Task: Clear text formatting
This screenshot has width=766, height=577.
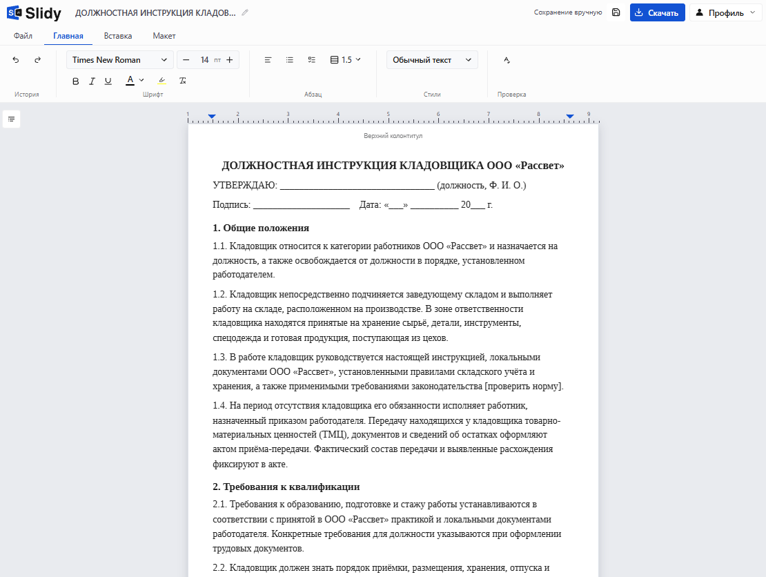Action: 183,81
